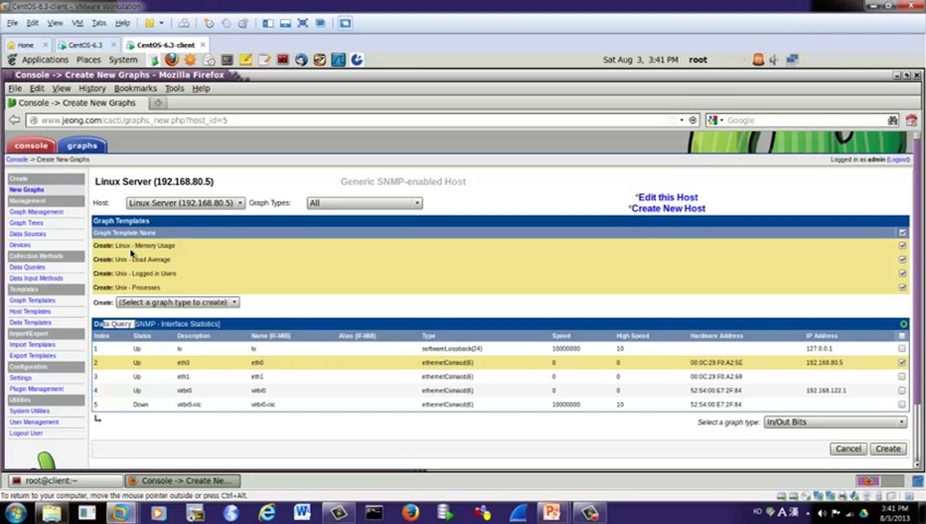Screen dimensions: 926x524
Task: Uncheck the eth0 interface row checkbox
Action: pos(903,362)
